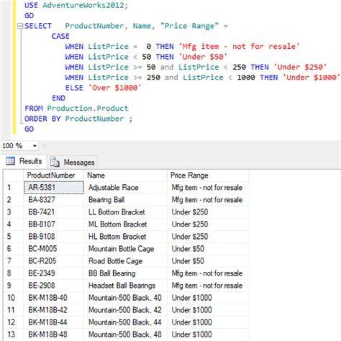
Task: Select the Name column header
Action: [125, 175]
